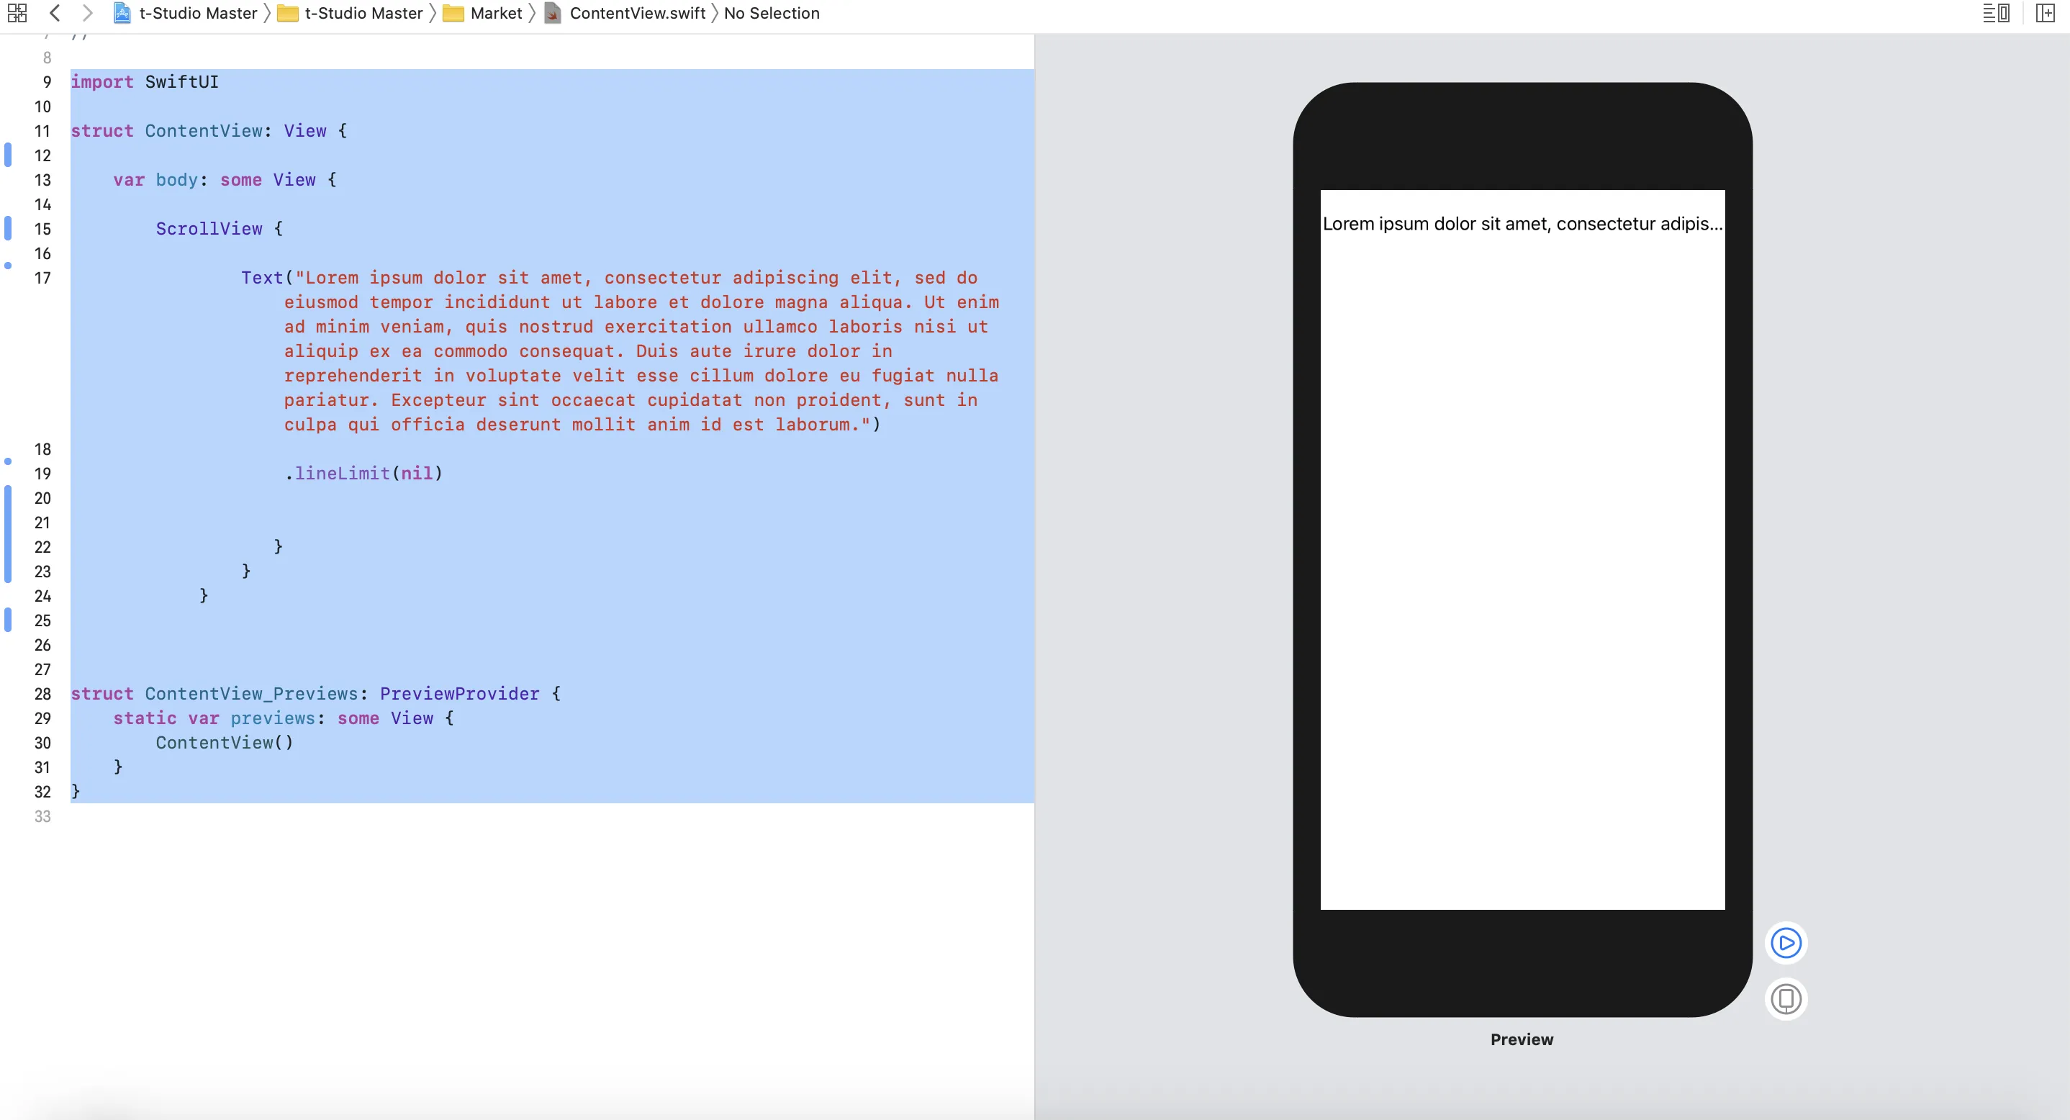Image resolution: width=2070 pixels, height=1120 pixels.
Task: Open the No Selection symbol jump menu
Action: (771, 14)
